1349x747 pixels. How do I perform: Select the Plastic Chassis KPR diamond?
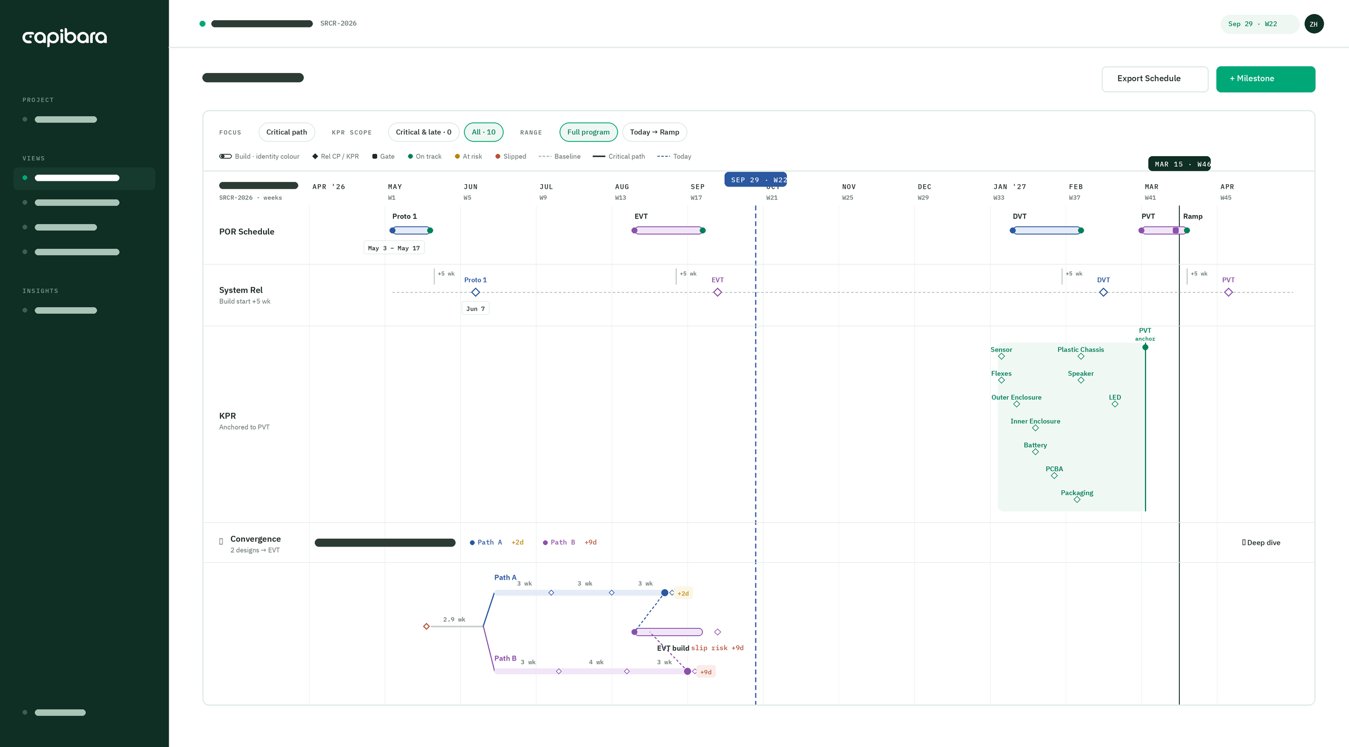tap(1081, 357)
